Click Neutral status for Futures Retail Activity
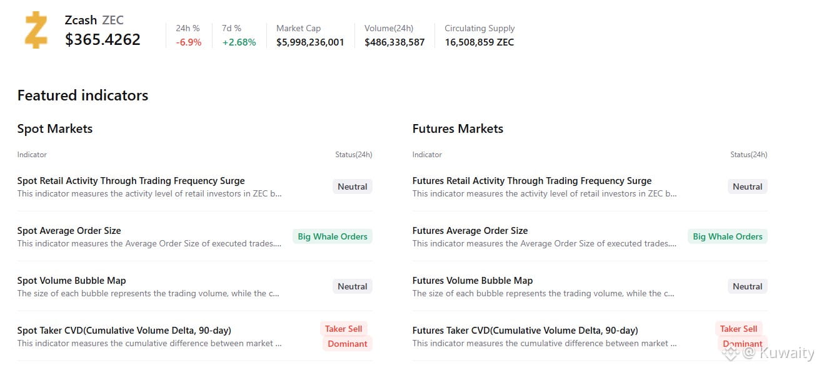 point(747,186)
